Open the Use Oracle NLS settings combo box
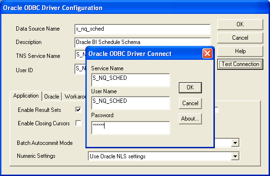 tap(164, 156)
